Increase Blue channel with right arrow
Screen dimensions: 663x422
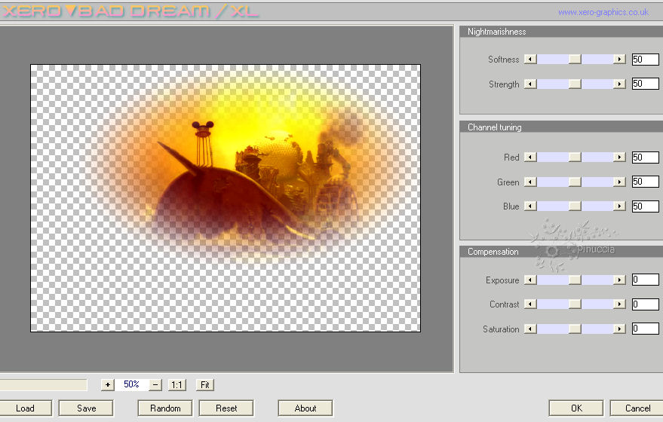pos(619,206)
